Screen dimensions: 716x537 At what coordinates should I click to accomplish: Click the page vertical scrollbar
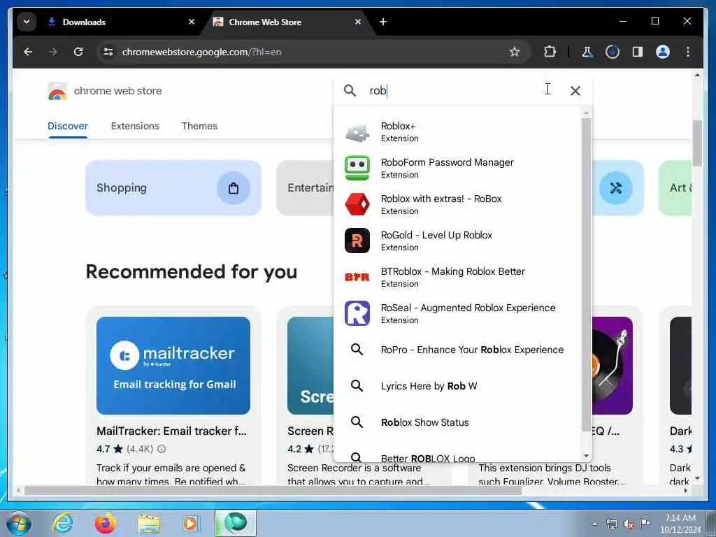[697, 143]
